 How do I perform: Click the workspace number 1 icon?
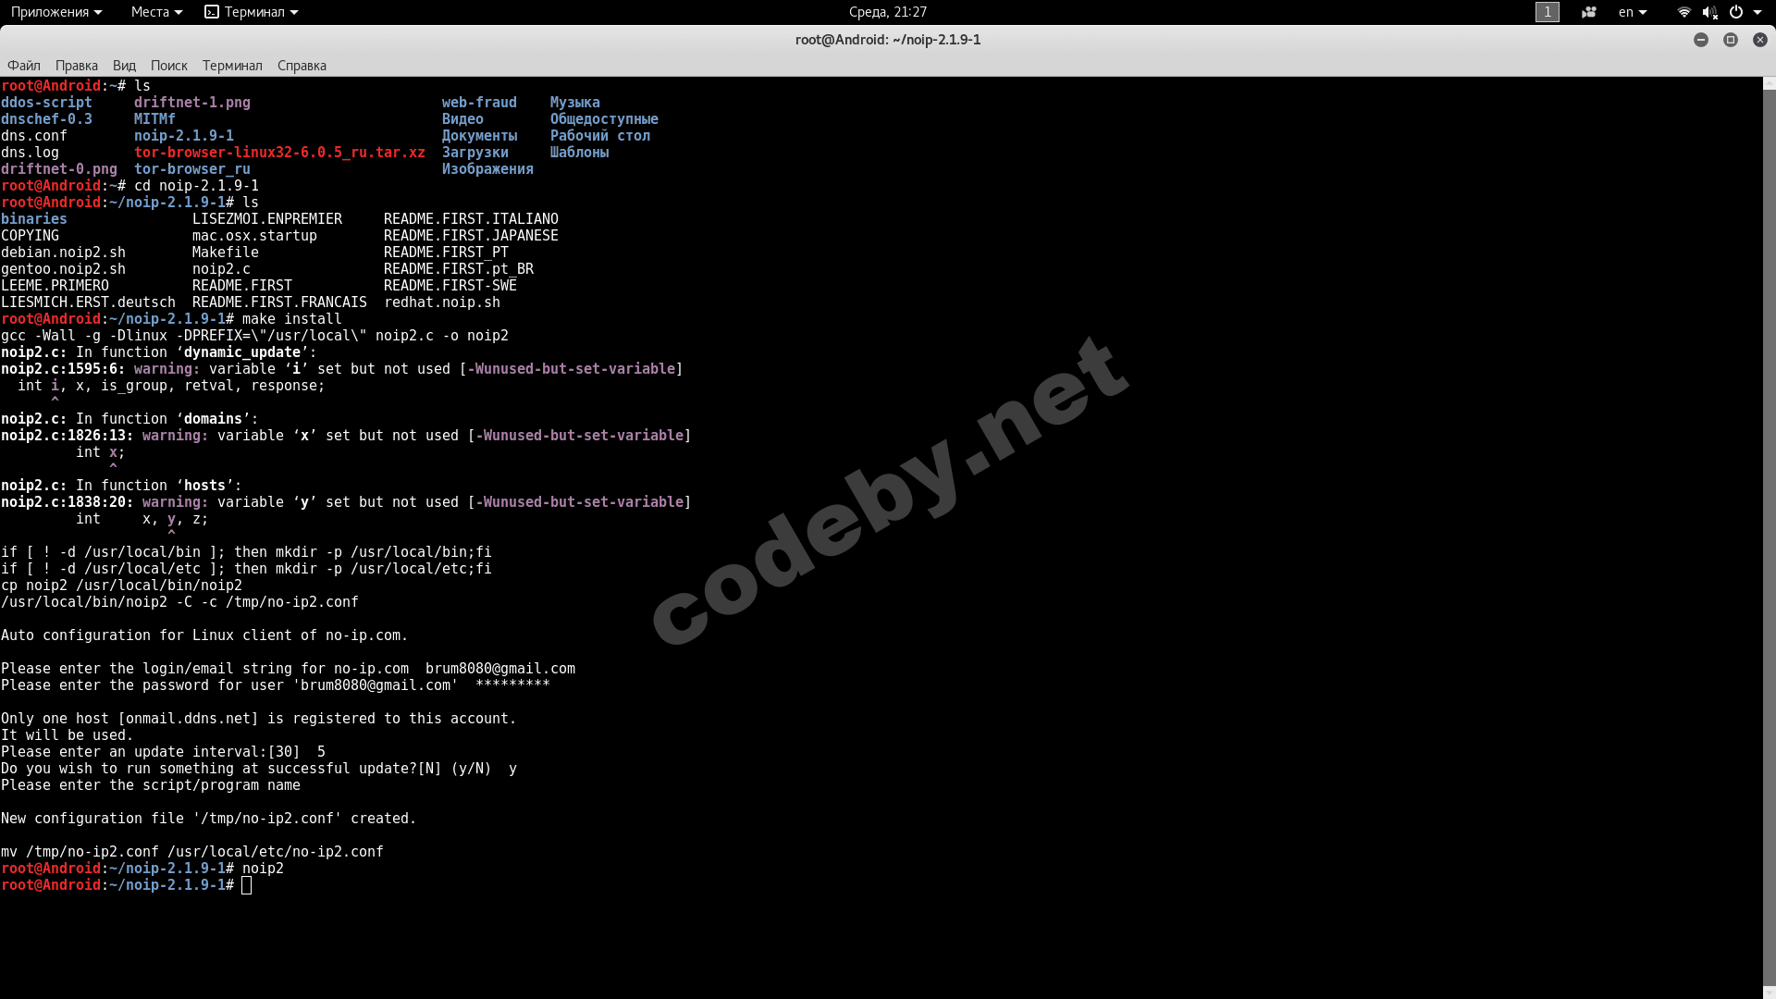click(1547, 11)
